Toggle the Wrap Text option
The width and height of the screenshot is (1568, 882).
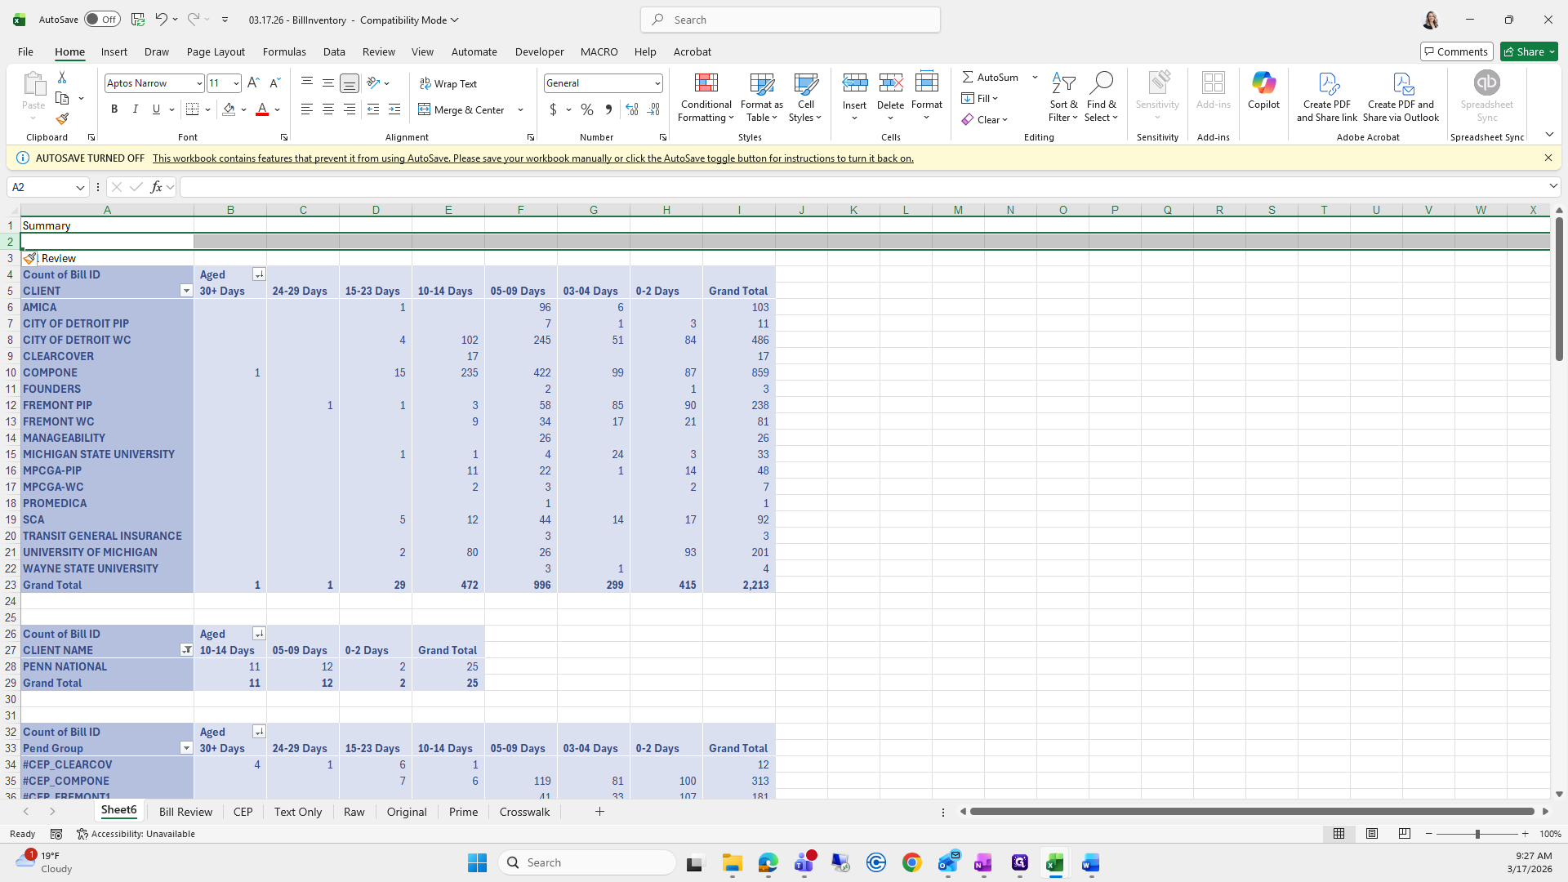[448, 84]
